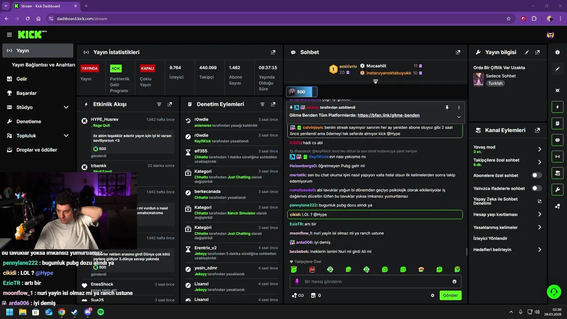Image resolution: width=567 pixels, height=319 pixels.
Task: Open Takipçilere özel sohbet settings
Action: click(508, 162)
